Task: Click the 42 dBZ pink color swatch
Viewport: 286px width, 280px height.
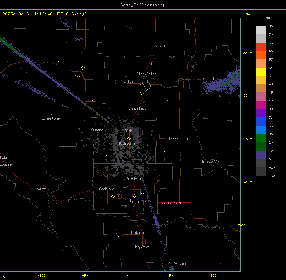Action: point(261,97)
